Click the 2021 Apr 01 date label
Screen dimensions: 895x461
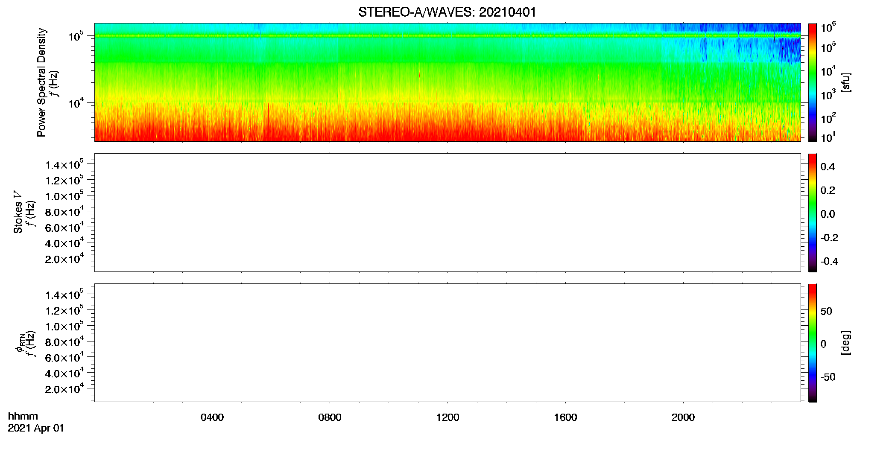coord(36,428)
